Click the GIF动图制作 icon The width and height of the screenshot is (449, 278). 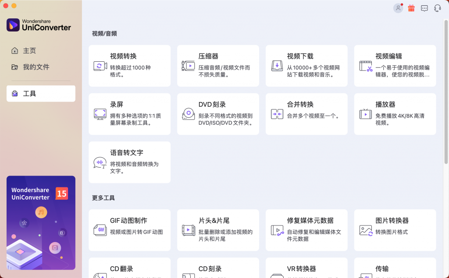pos(100,230)
